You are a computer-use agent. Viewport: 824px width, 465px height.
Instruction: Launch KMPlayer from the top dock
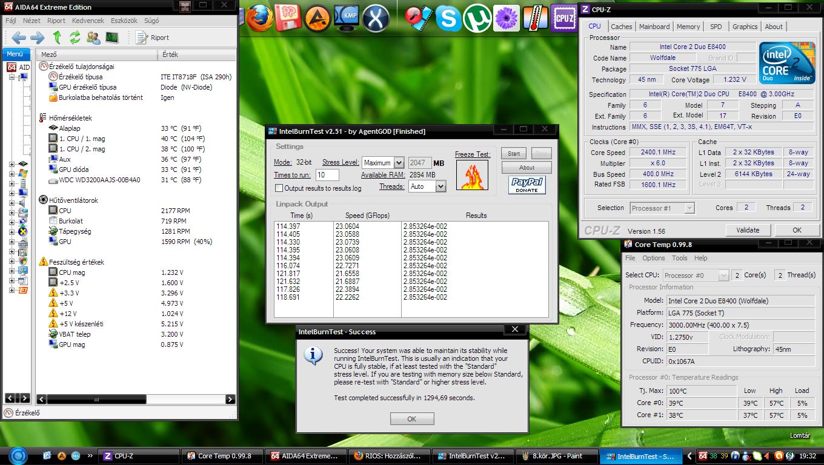point(348,18)
